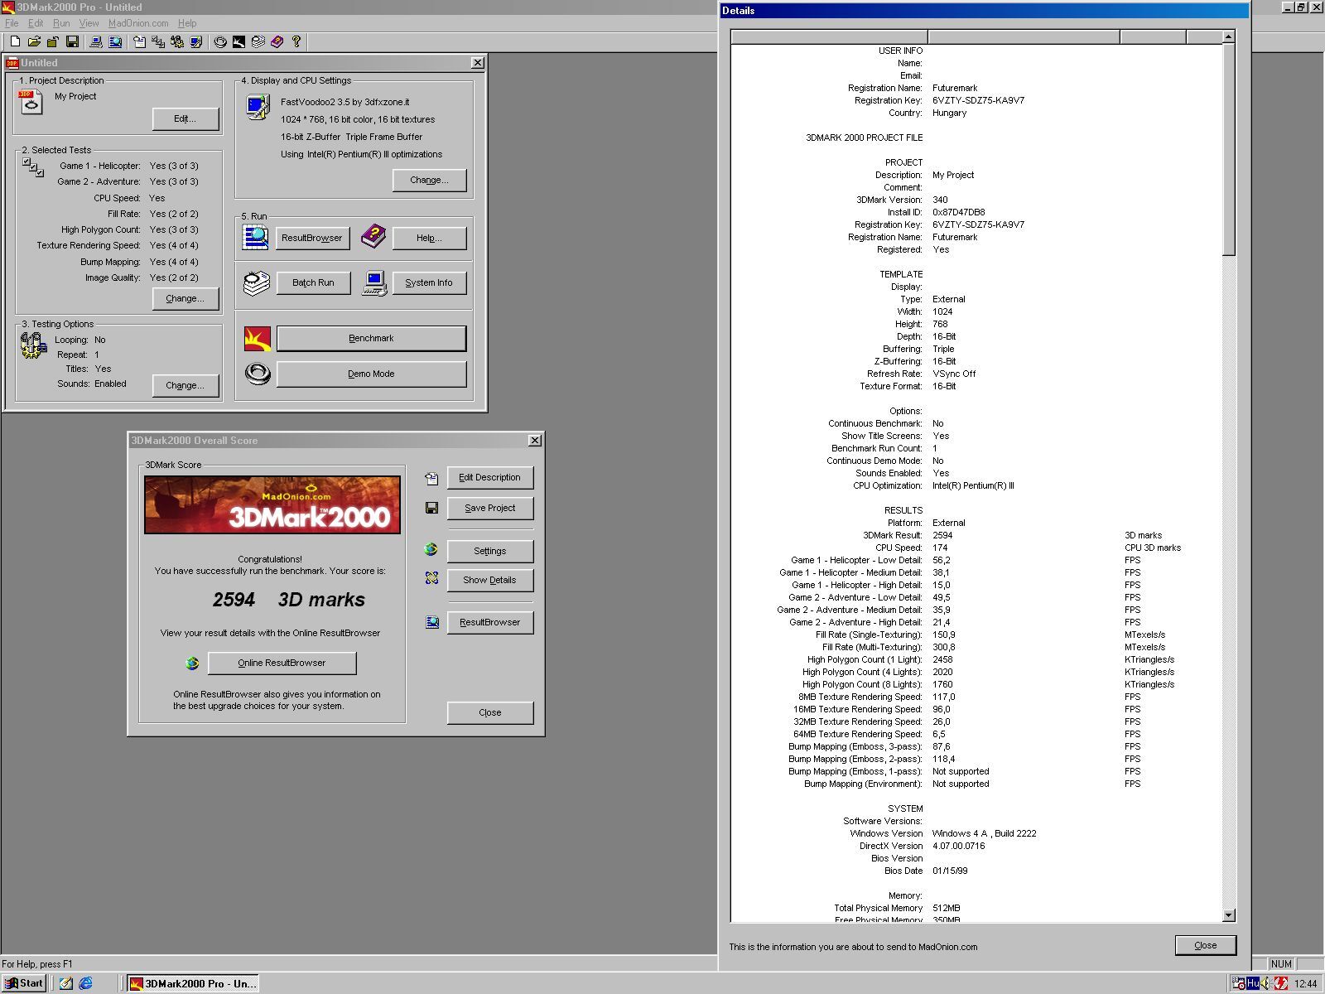This screenshot has width=1325, height=994.
Task: Click the Details vertical scrollbar thumb
Action: click(1229, 149)
